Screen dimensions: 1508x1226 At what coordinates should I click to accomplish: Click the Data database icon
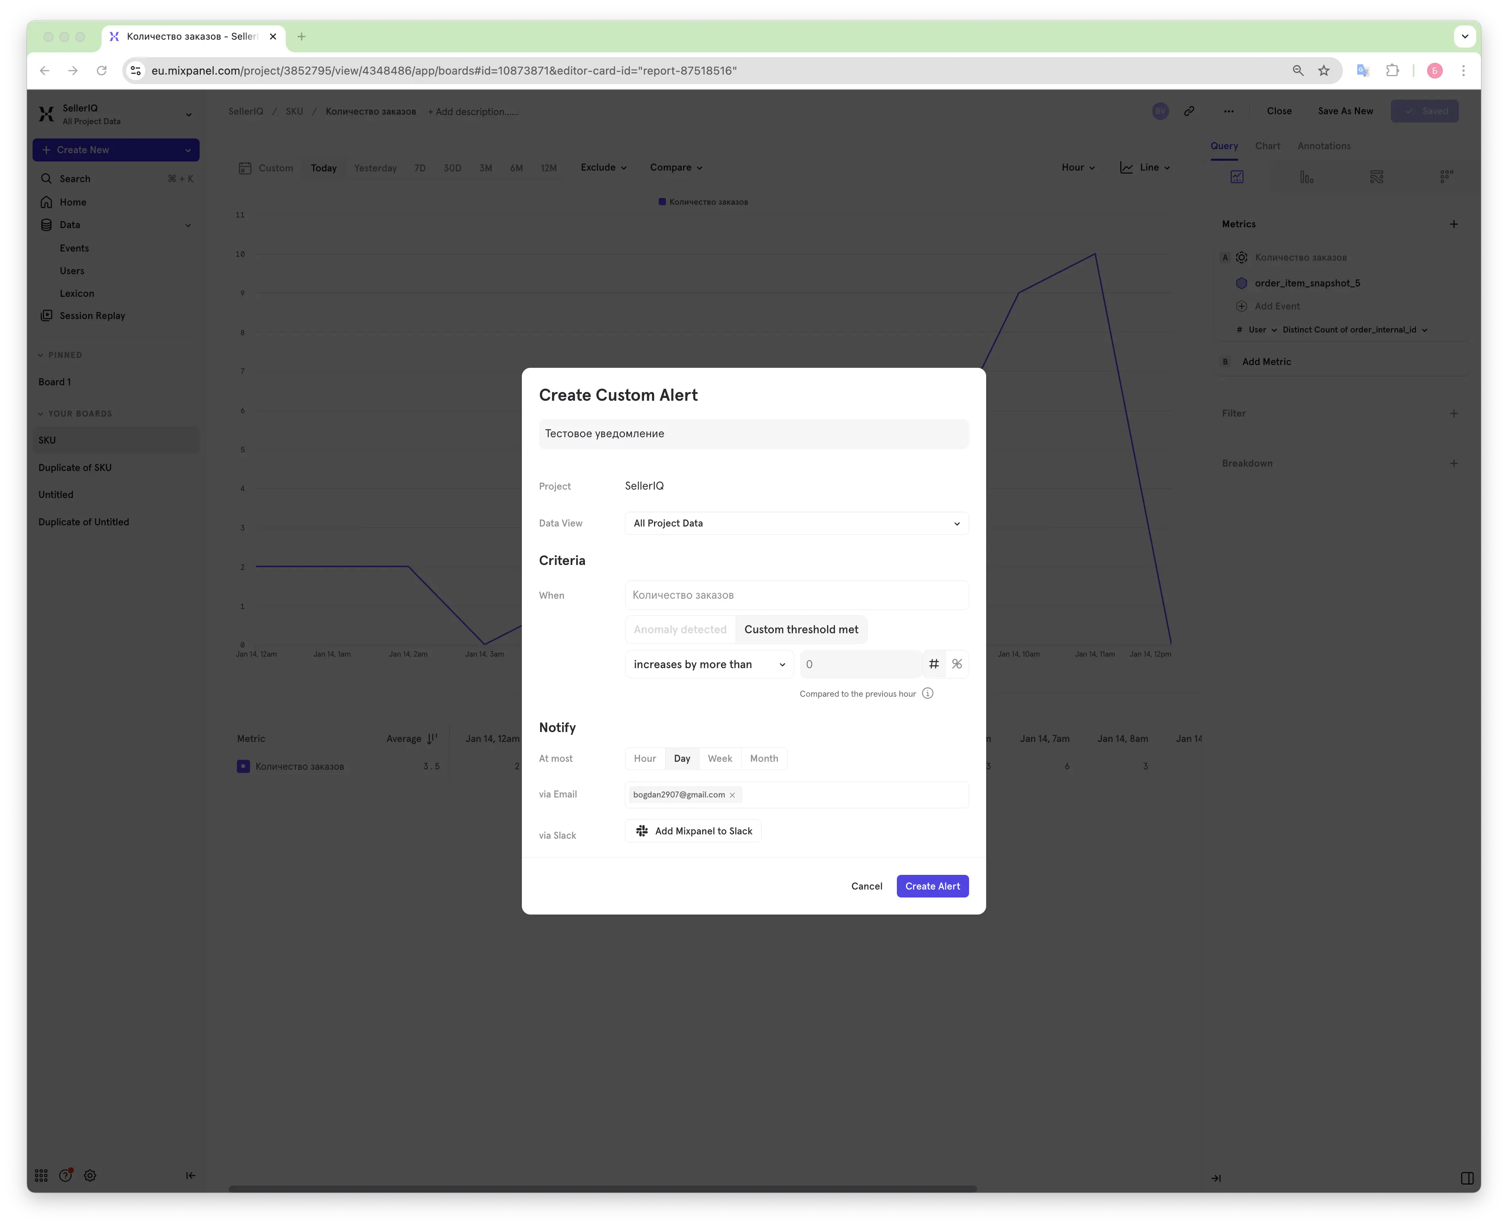click(46, 225)
